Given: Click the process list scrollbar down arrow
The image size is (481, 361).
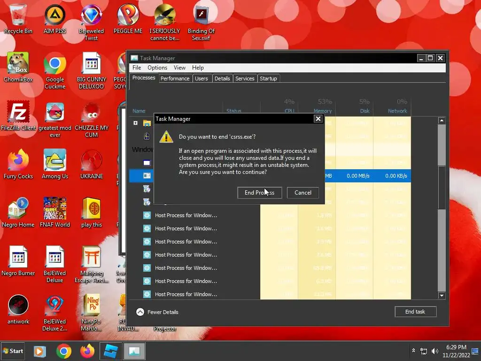Looking at the screenshot, I should click(442, 296).
